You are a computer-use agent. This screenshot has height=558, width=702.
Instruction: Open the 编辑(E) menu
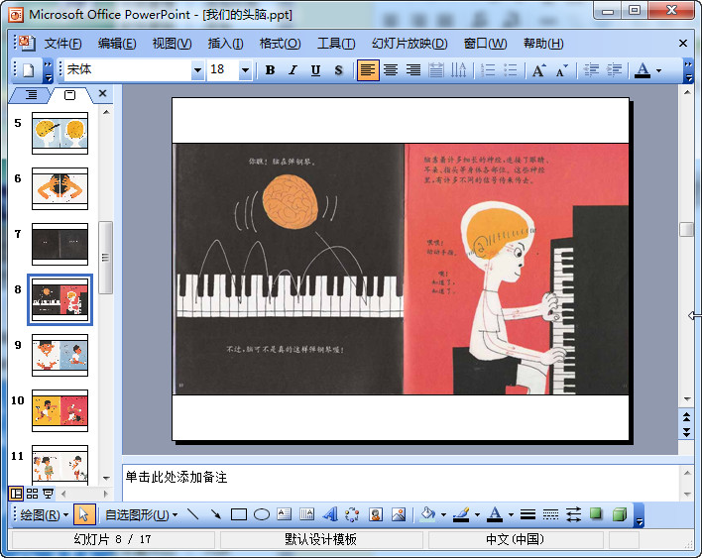click(x=117, y=44)
